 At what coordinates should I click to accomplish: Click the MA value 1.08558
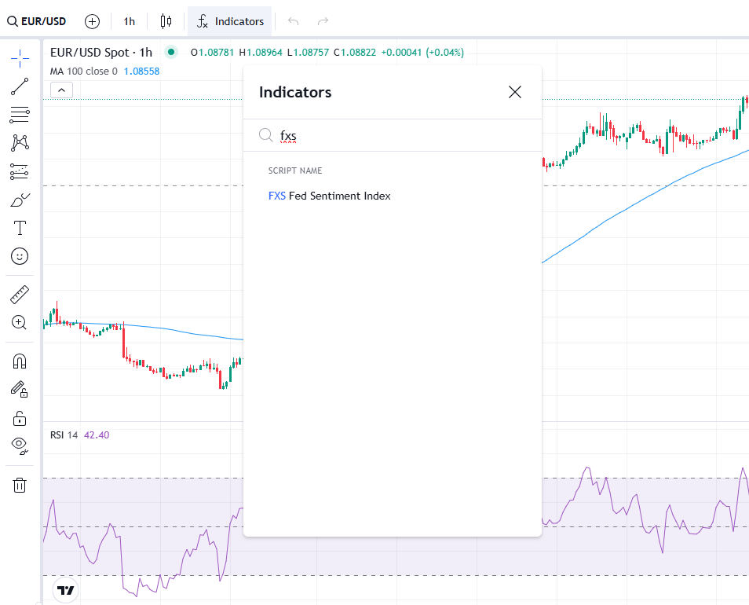point(142,71)
